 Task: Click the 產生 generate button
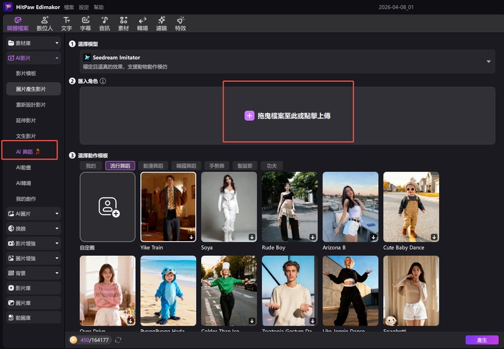tap(482, 340)
